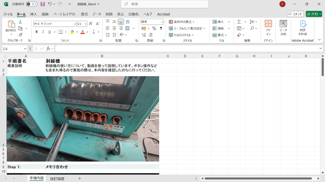
Task: Apply right text alignment
Action: pos(121,28)
